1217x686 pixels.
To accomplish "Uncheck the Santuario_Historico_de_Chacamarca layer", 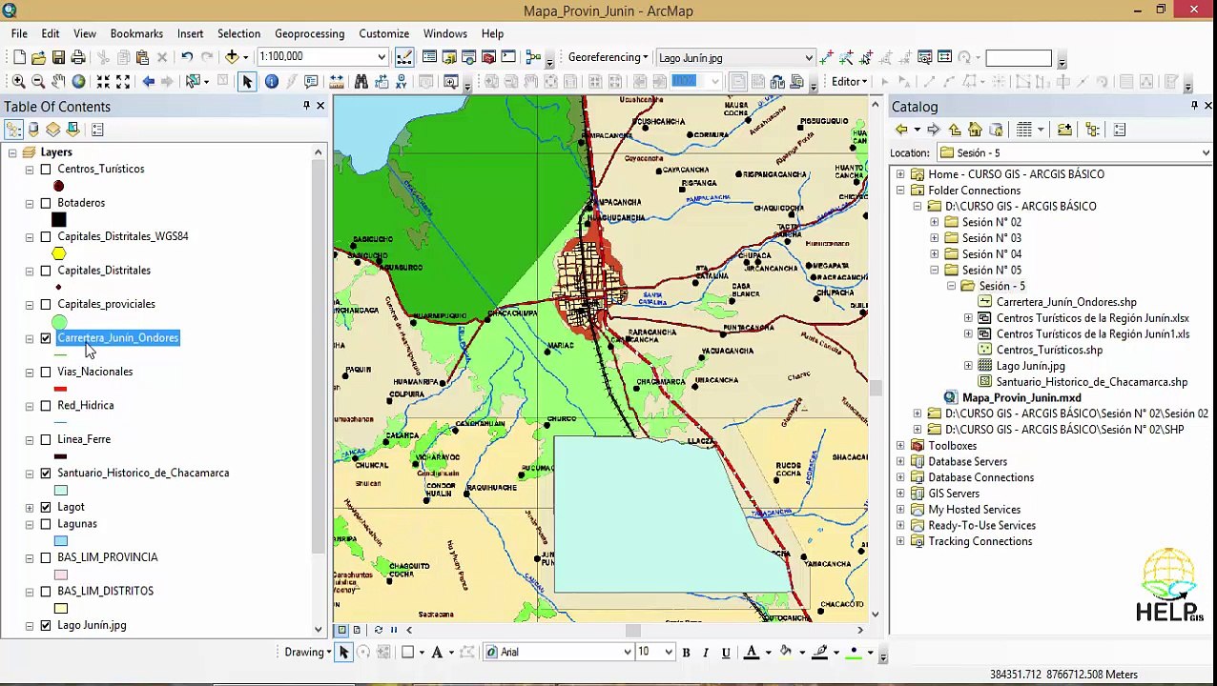I will point(46,474).
